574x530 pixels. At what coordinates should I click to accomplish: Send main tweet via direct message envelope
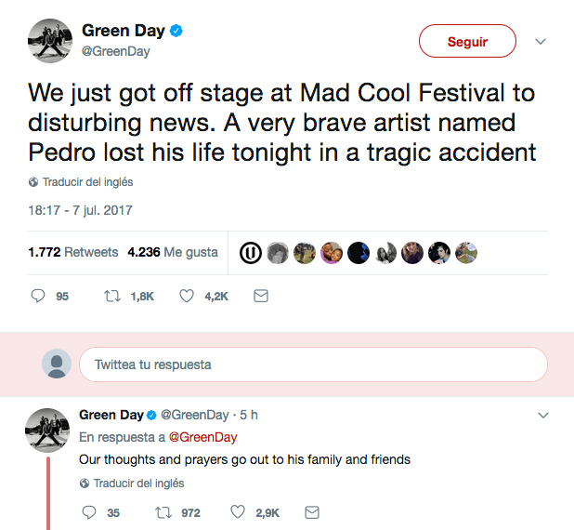tap(261, 297)
